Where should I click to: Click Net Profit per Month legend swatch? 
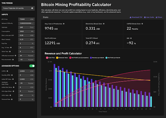point(106,58)
